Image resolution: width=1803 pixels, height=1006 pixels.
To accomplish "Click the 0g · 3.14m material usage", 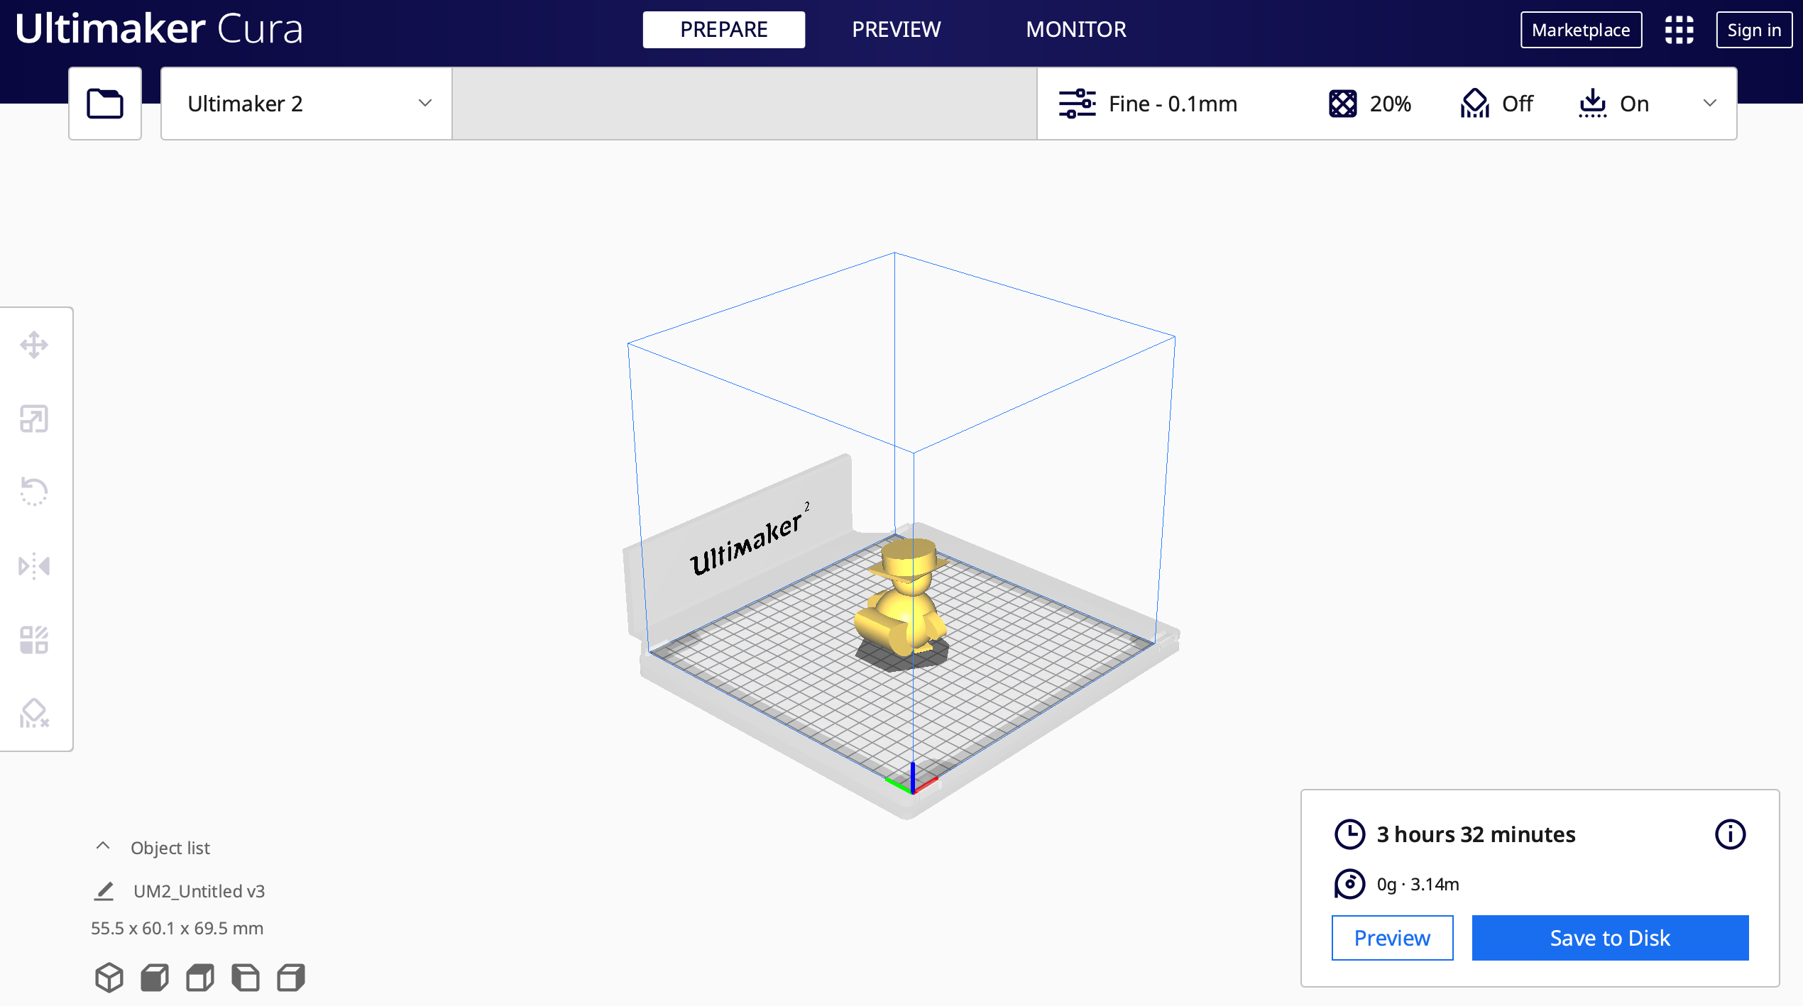I will [1418, 884].
